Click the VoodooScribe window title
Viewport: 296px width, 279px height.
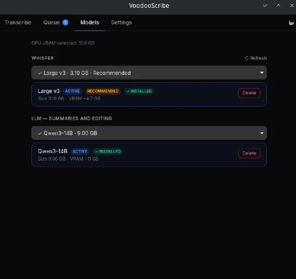point(149,6)
